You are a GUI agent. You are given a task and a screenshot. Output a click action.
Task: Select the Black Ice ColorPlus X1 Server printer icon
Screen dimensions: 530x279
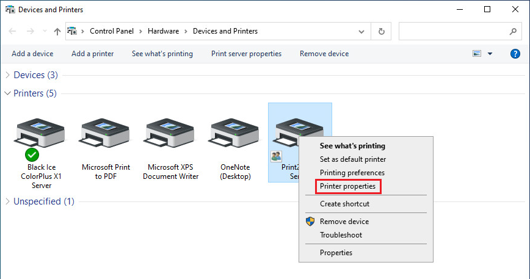pyautogui.click(x=40, y=132)
